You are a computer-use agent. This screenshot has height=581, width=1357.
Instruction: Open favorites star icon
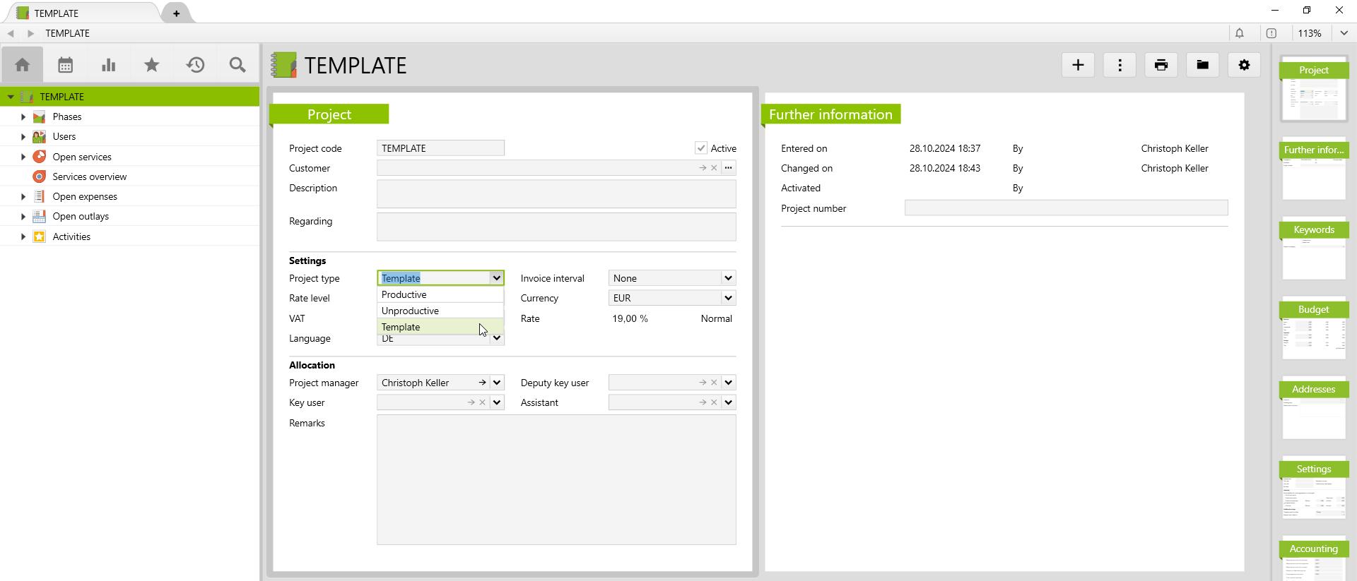pyautogui.click(x=151, y=66)
